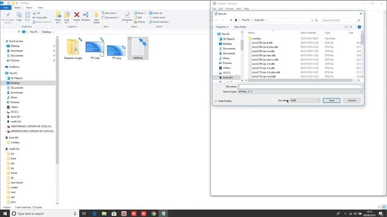The height and width of the screenshot is (217, 387).
Task: Click the refresh icon in Save As address bar
Action: [316, 20]
